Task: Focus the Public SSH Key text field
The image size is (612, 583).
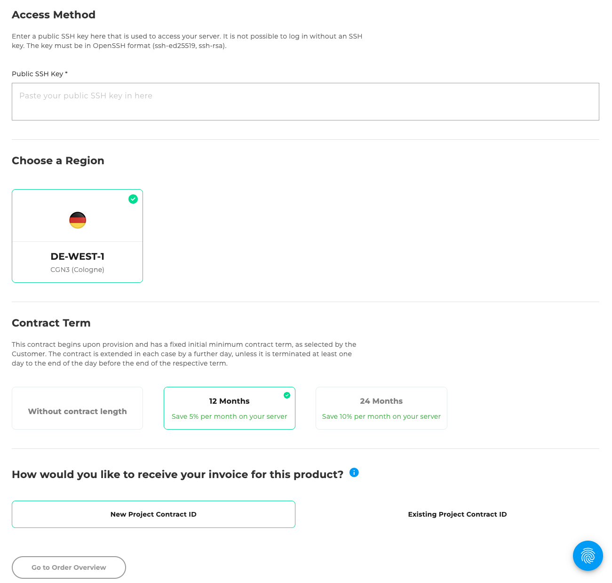Action: tap(305, 102)
